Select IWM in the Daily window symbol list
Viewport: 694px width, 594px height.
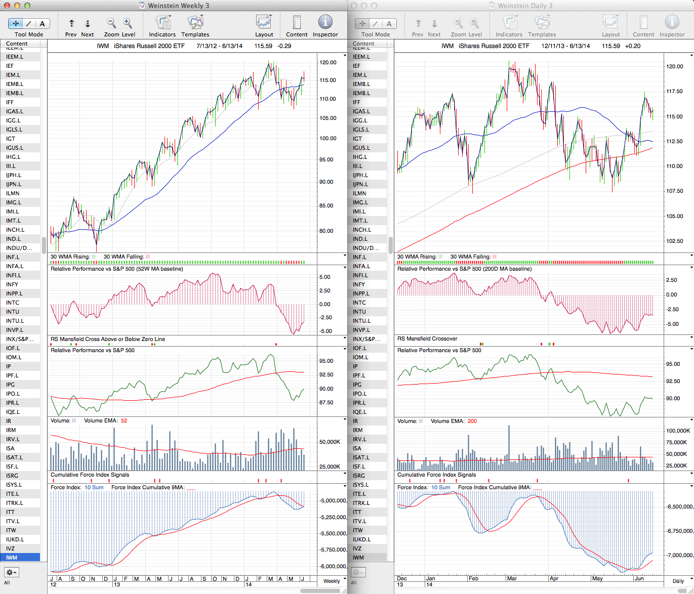pos(358,558)
